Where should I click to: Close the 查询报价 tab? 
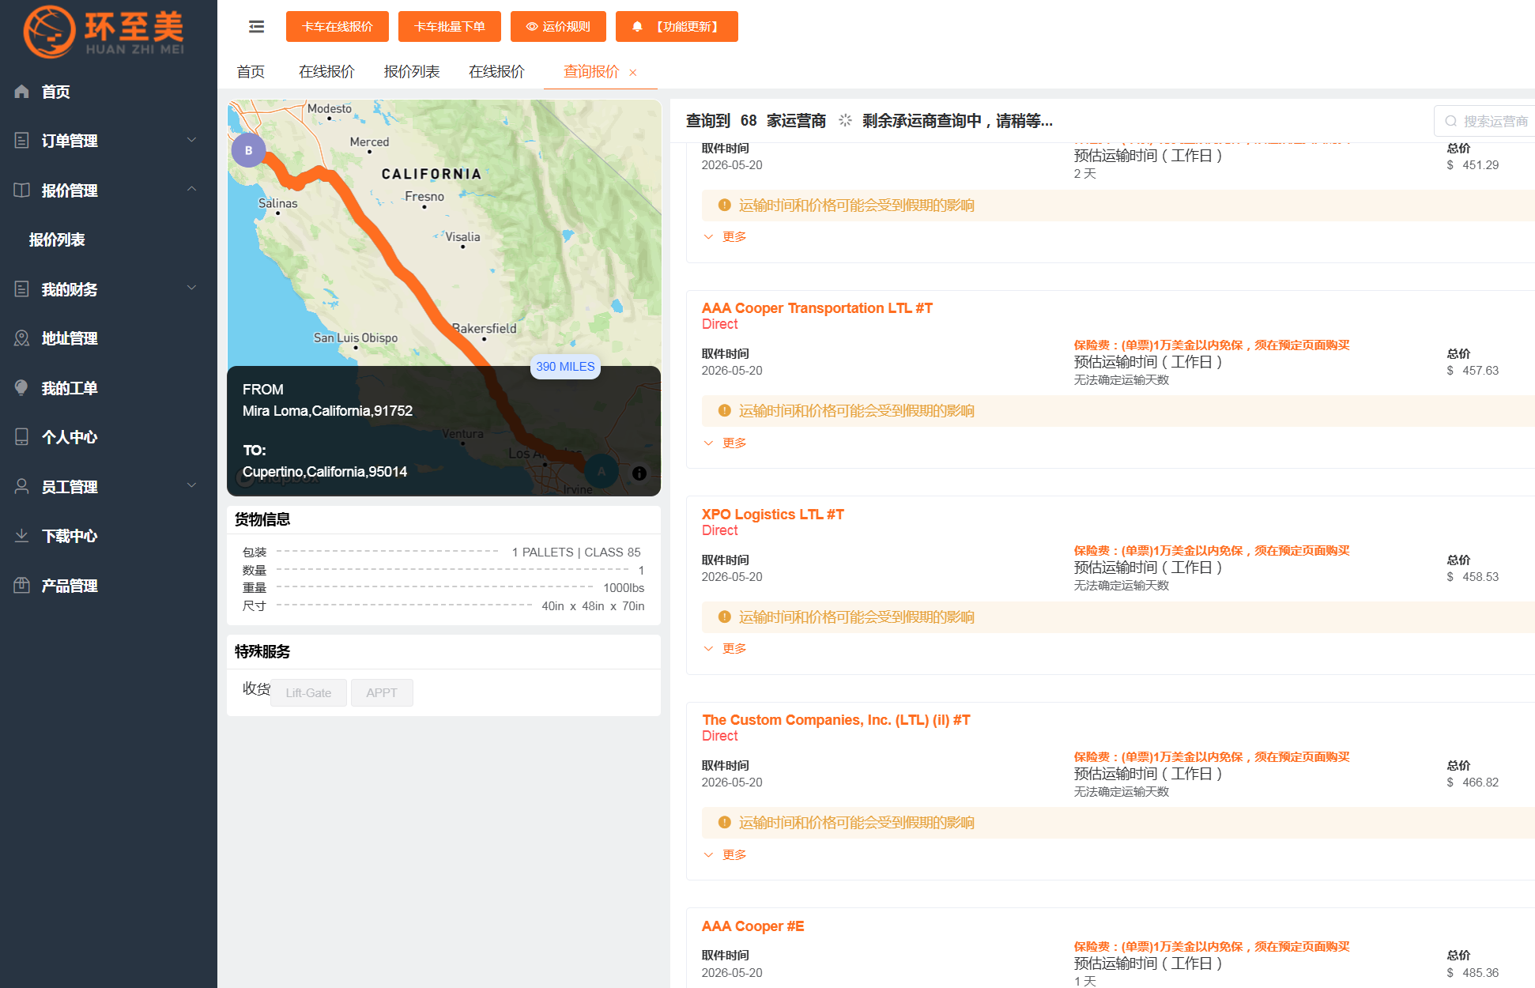[633, 73]
